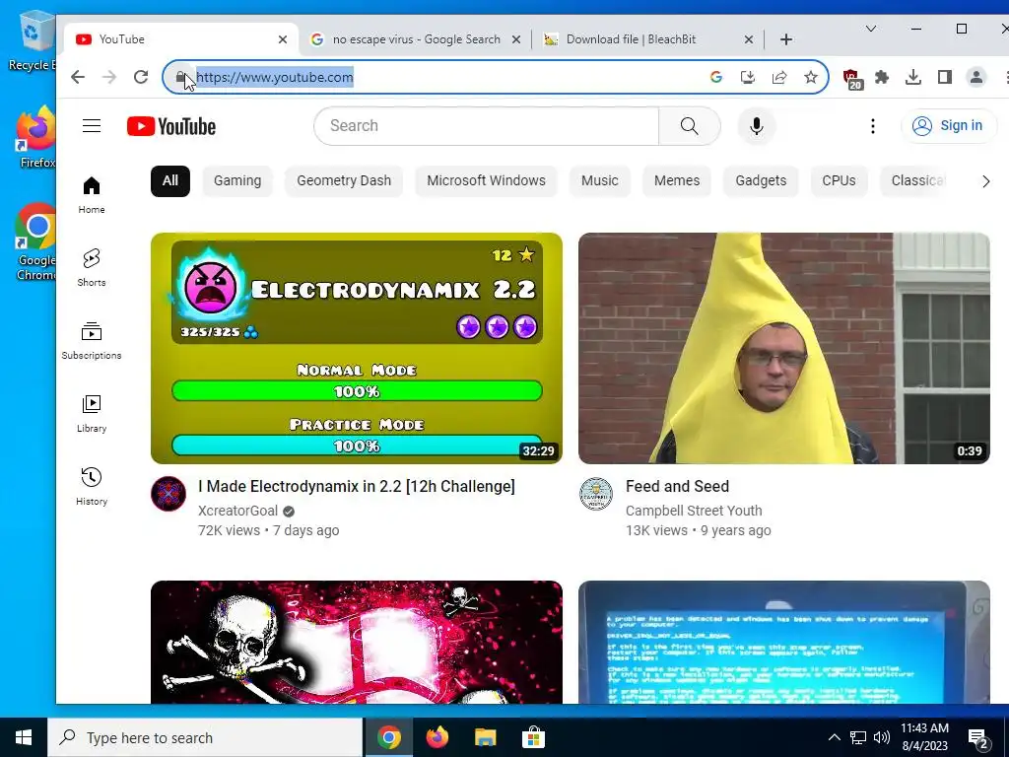The image size is (1009, 757).
Task: Open Campbell Street Youth channel avatar
Action: click(596, 494)
